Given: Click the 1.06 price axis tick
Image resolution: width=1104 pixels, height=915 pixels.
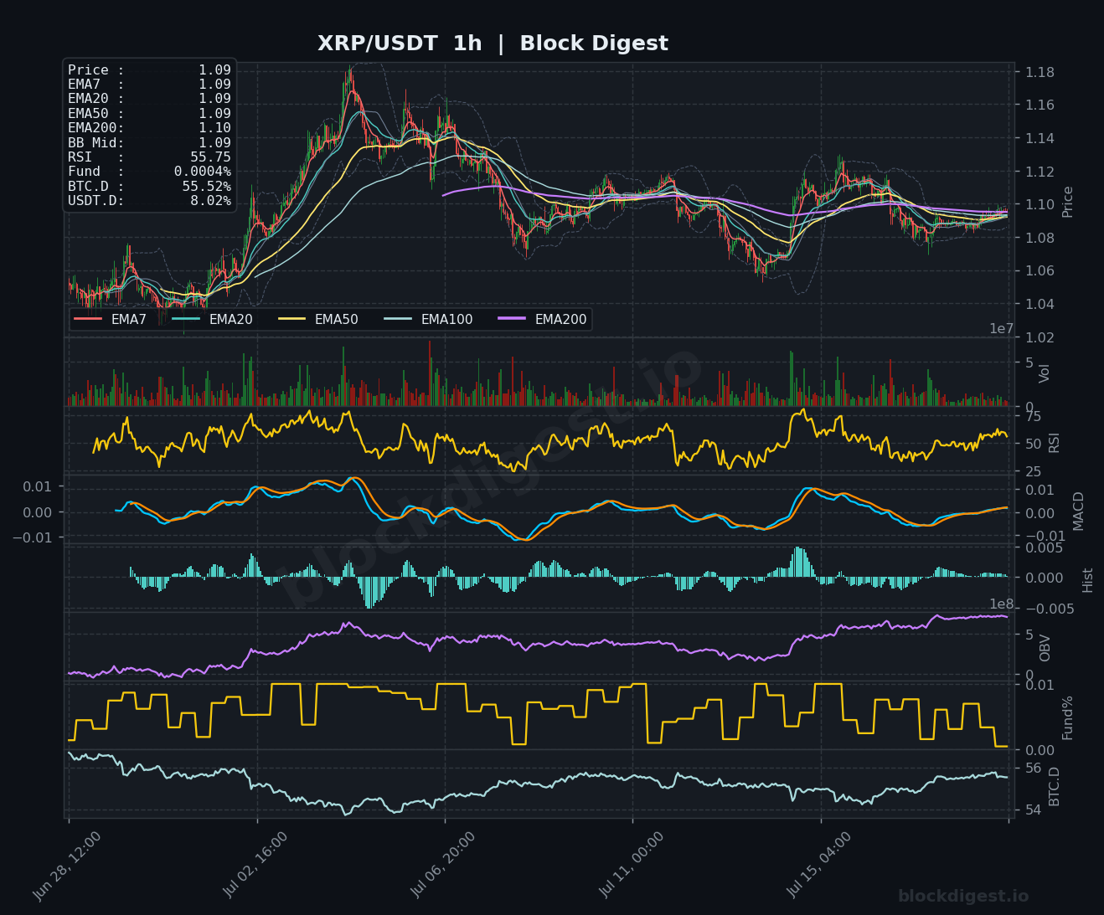Looking at the screenshot, I should pyautogui.click(x=1040, y=271).
